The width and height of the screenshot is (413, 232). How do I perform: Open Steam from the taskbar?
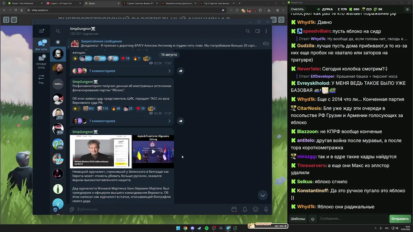click(x=199, y=228)
